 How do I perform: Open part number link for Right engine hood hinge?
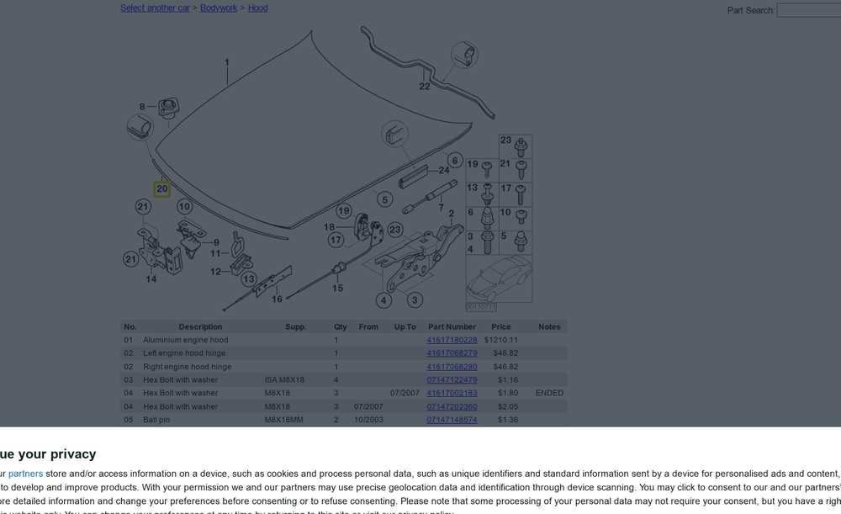(452, 367)
